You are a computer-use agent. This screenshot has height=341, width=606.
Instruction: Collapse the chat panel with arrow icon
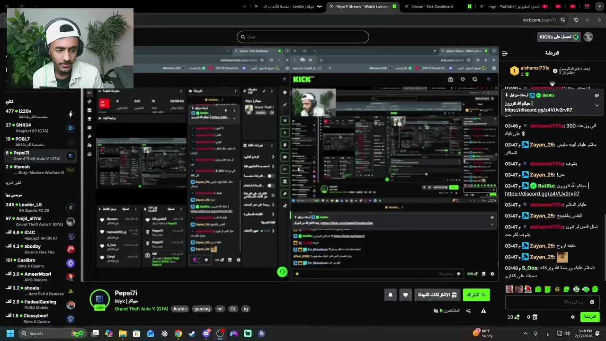coord(505,53)
